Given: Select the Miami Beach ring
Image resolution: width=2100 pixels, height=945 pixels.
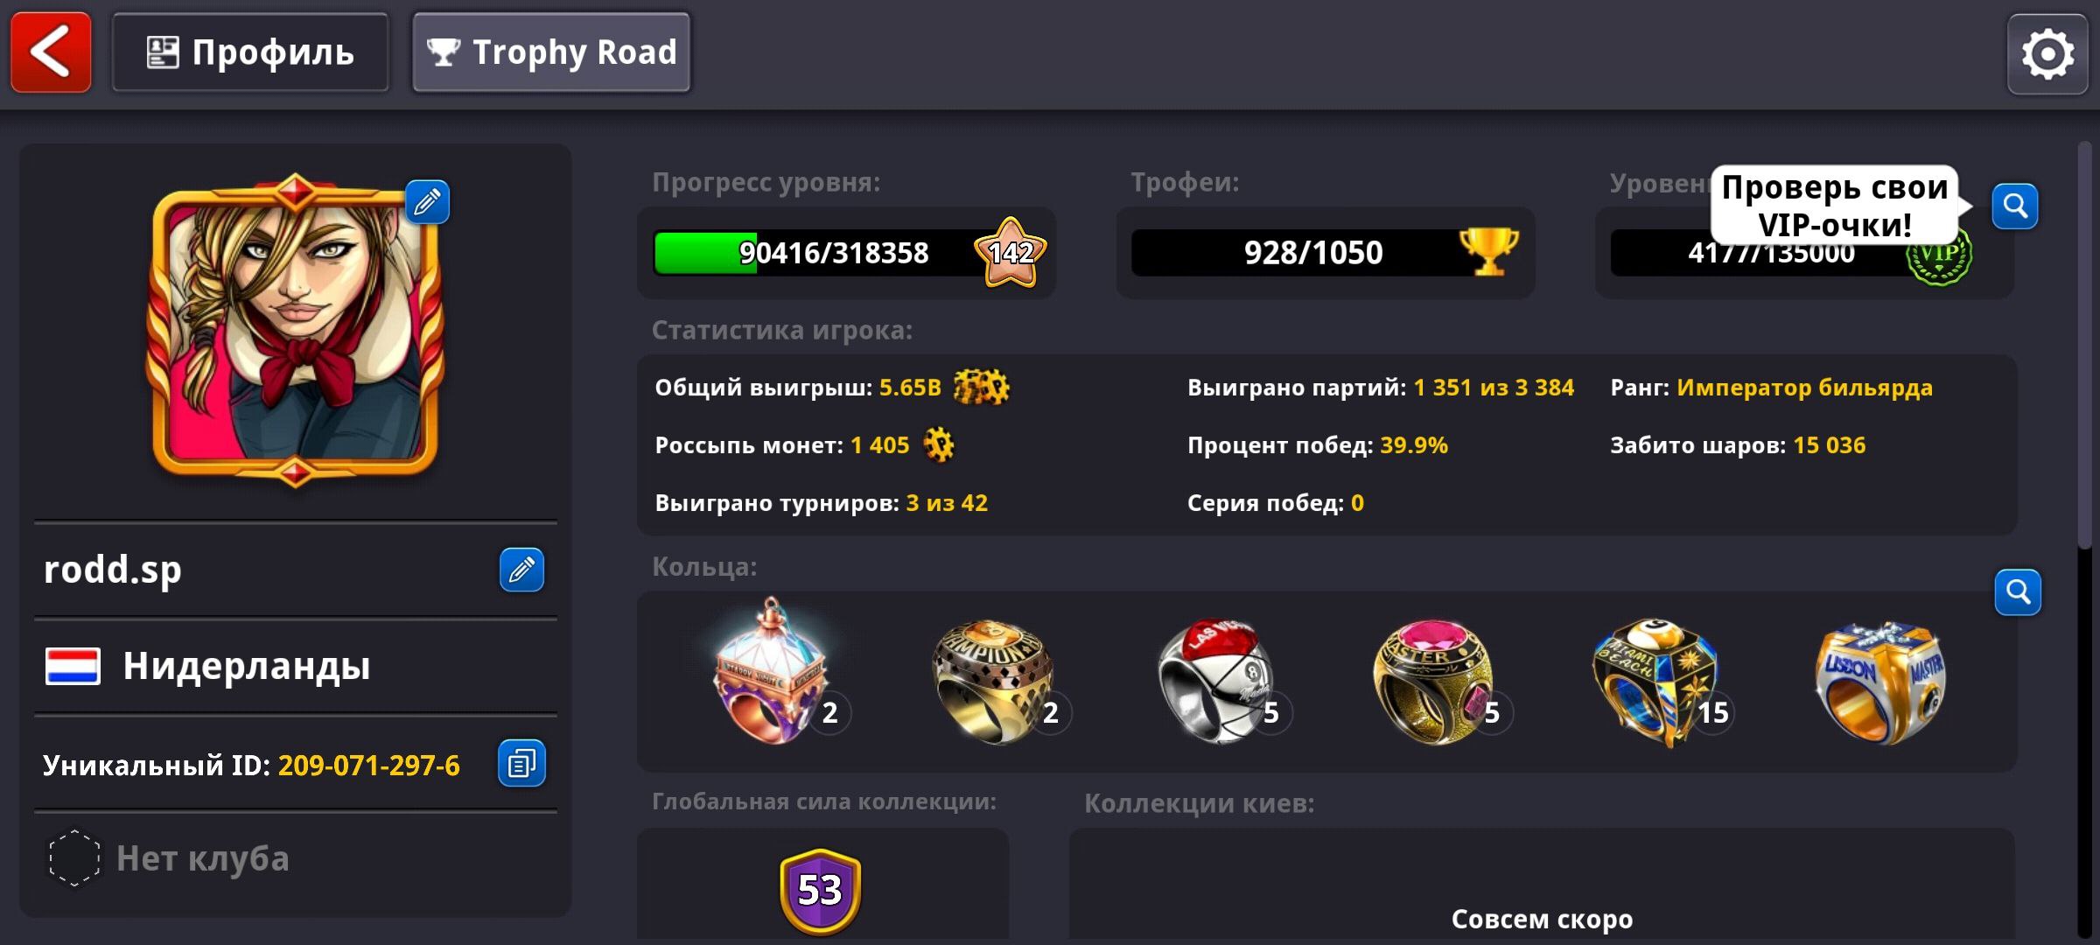Looking at the screenshot, I should pos(1657,682).
